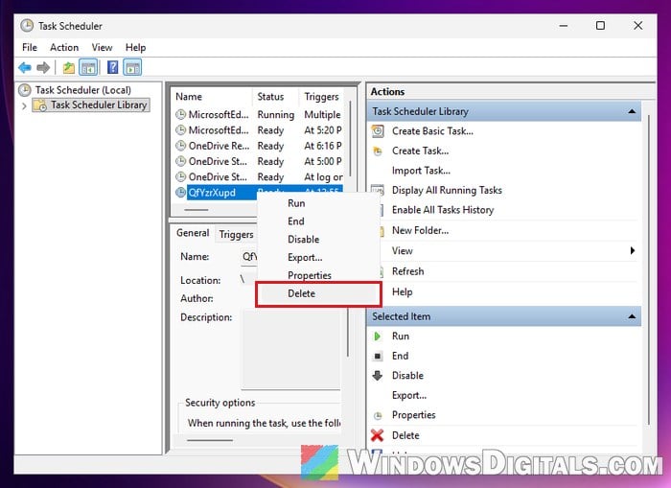The image size is (671, 488).
Task: Click the Task Scheduler title bar clock icon
Action: click(27, 26)
